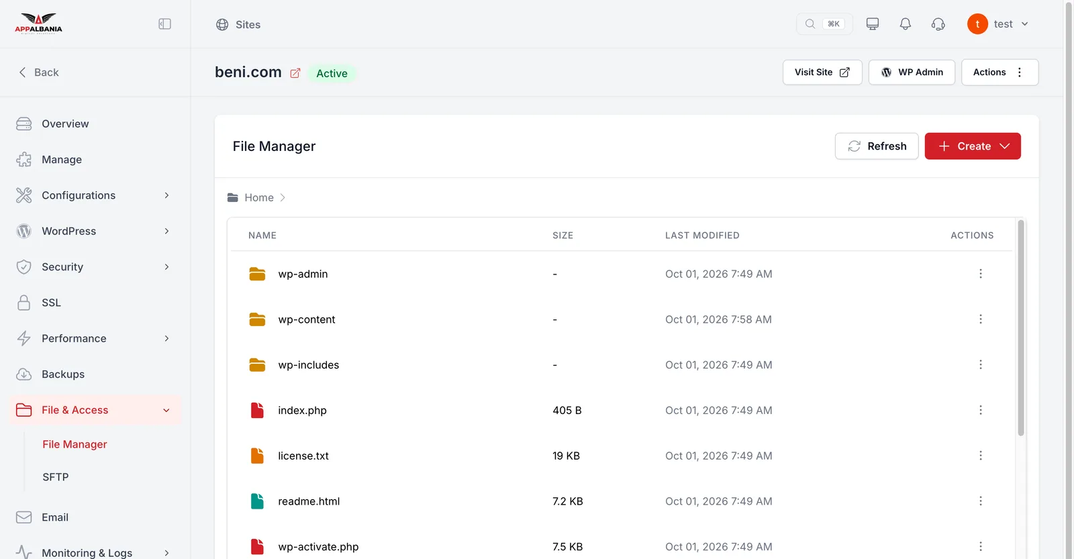Open actions menu for index.php row

coord(981,410)
